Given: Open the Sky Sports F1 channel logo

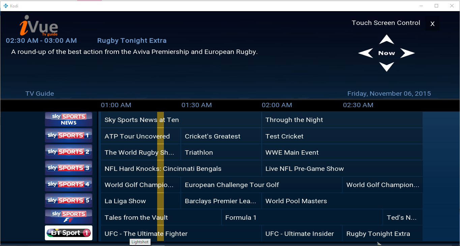Looking at the screenshot, I should [68, 217].
